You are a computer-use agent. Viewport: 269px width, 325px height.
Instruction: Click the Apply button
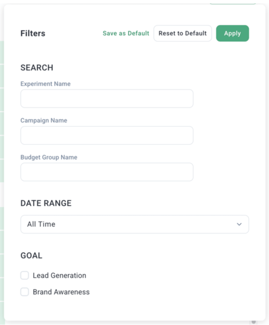point(232,33)
